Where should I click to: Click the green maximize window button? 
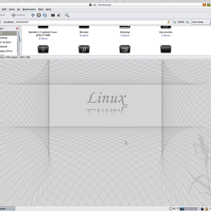click(209, 5)
